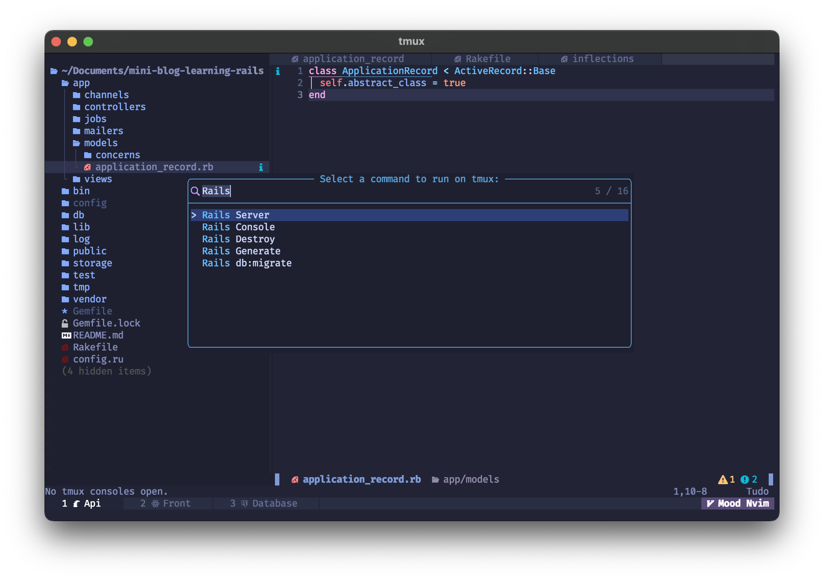This screenshot has width=824, height=580.
Task: Collapse the app folder in tree
Action: 81,83
